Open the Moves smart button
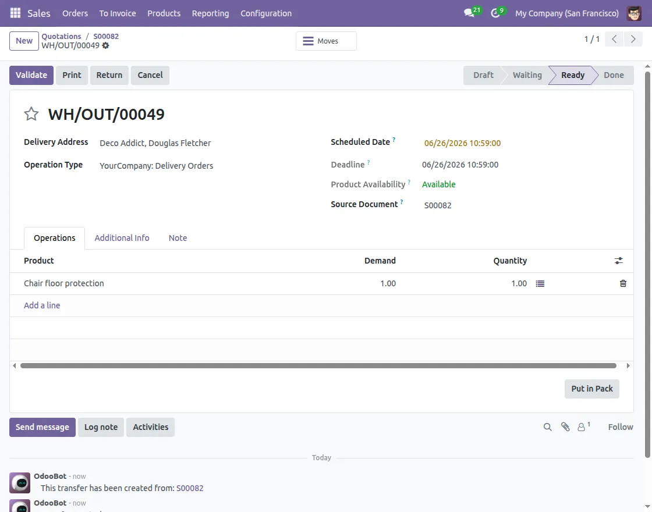The height and width of the screenshot is (512, 652). click(326, 41)
